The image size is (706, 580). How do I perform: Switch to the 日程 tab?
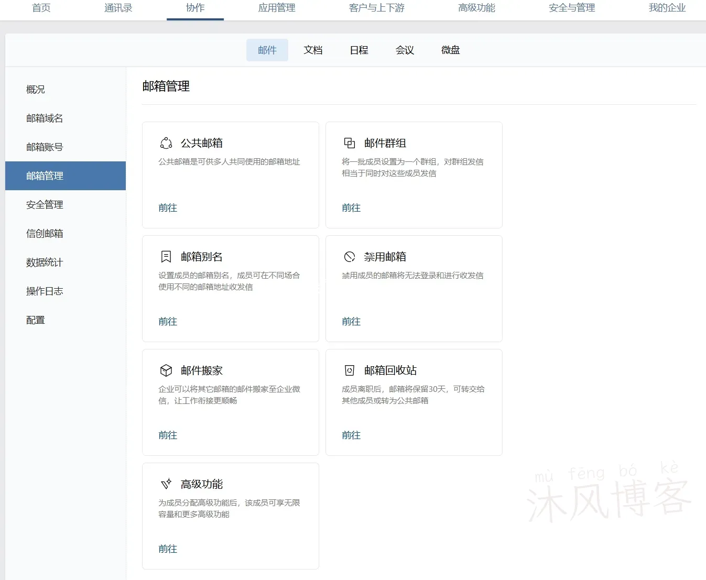pyautogui.click(x=359, y=50)
